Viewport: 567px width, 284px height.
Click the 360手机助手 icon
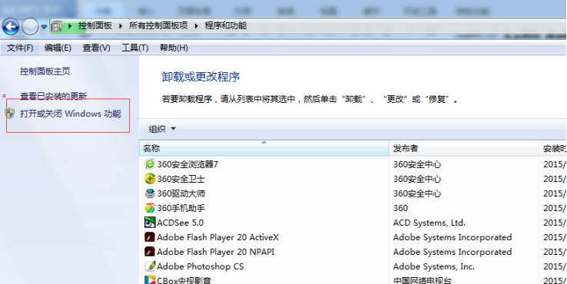click(x=150, y=208)
